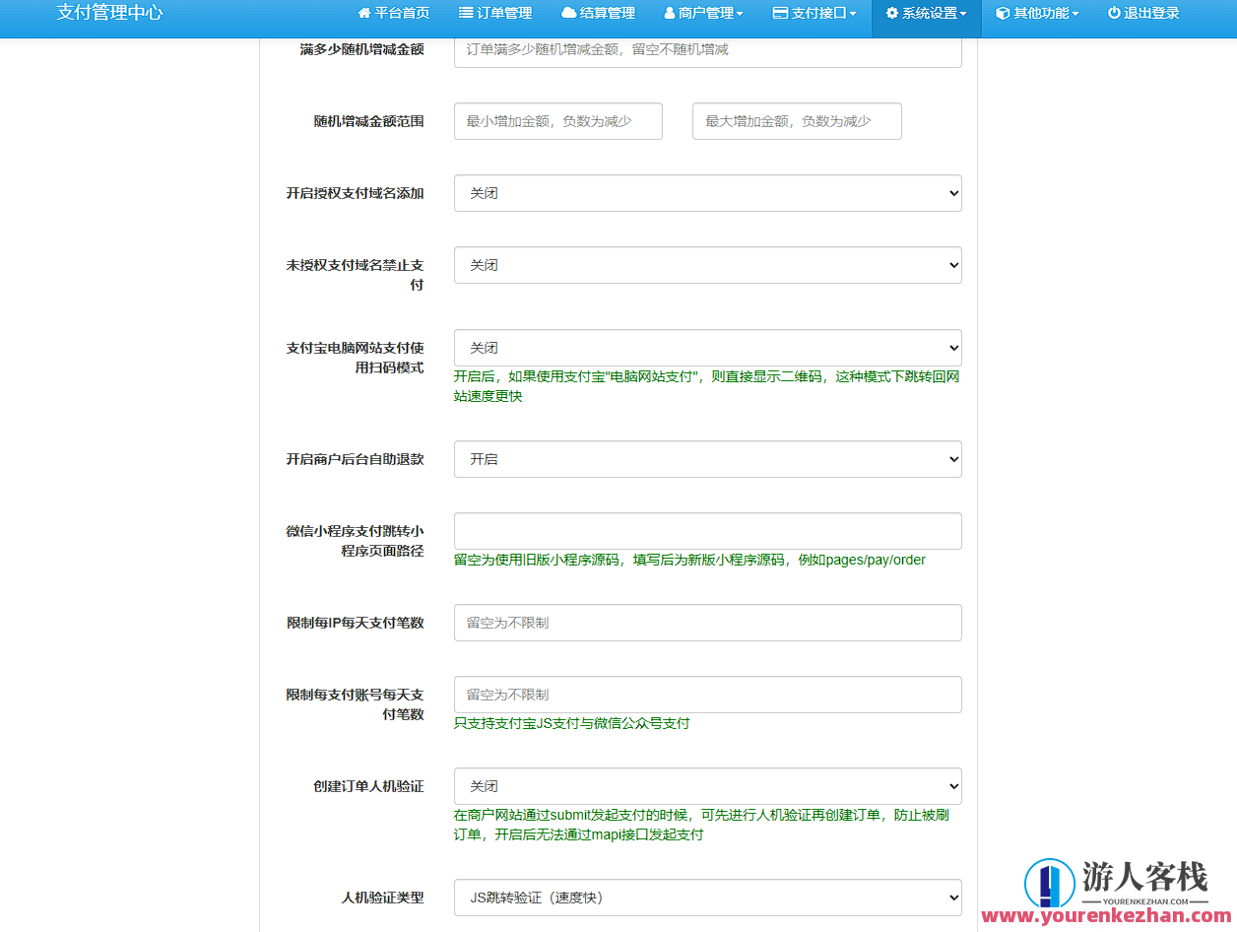Click the gear icon beside 系统设置

click(892, 14)
